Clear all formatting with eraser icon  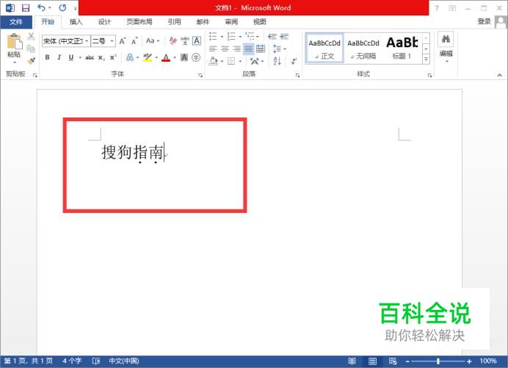point(173,41)
